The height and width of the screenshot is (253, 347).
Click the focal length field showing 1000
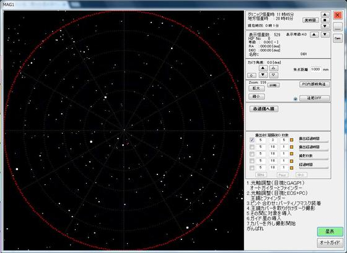click(x=315, y=69)
